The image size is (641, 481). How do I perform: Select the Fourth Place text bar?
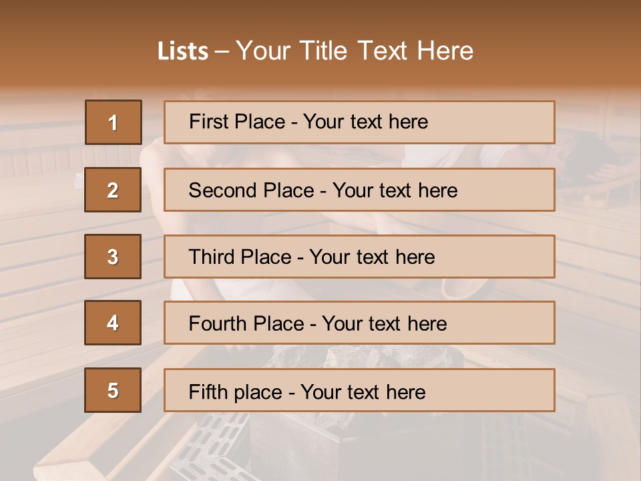tap(359, 323)
